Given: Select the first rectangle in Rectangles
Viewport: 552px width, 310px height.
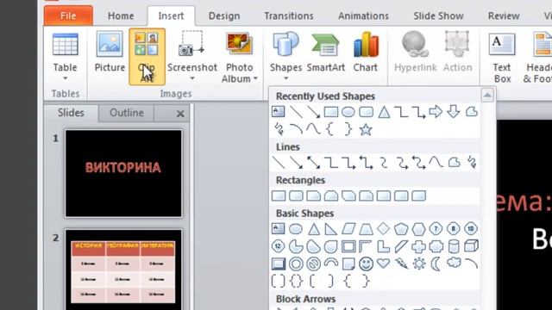Looking at the screenshot, I should [279, 195].
